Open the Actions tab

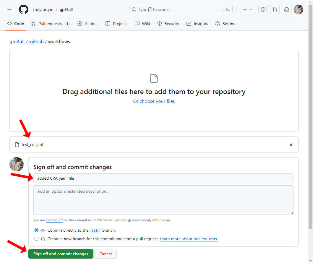[88, 24]
